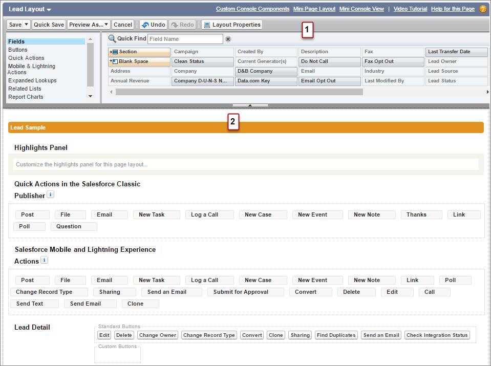Image resolution: width=491 pixels, height=366 pixels.
Task: Open Help for this Page link
Action: pos(453,9)
